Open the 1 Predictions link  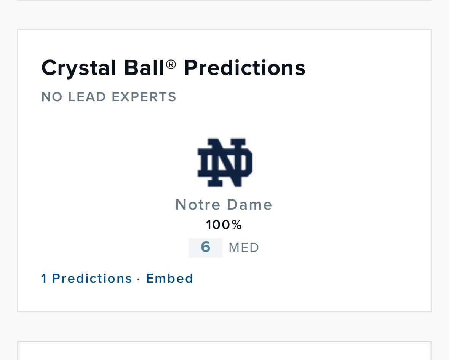[86, 279]
